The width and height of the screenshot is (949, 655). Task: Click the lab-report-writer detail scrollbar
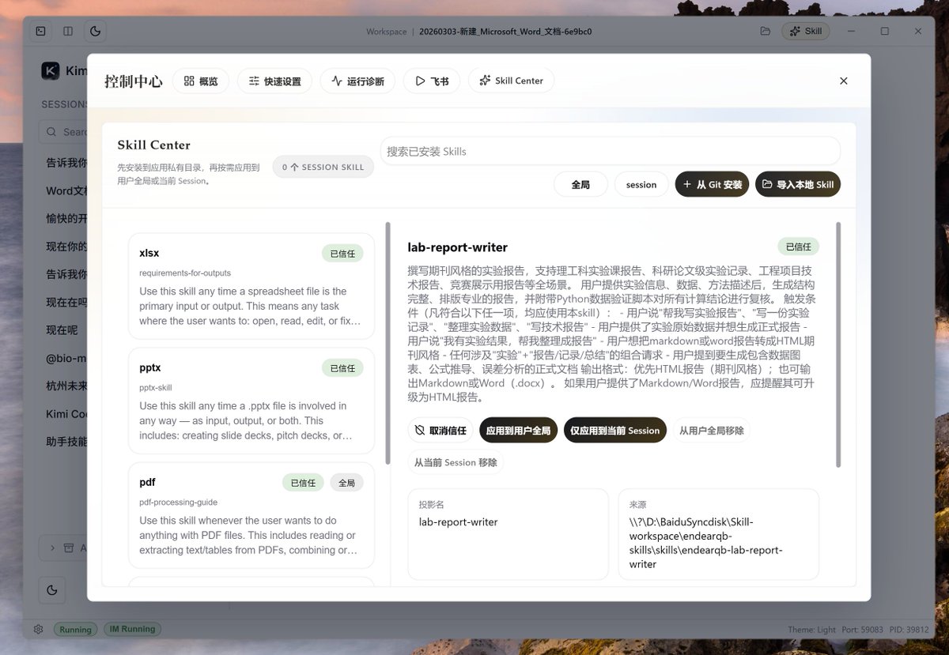tap(838, 344)
